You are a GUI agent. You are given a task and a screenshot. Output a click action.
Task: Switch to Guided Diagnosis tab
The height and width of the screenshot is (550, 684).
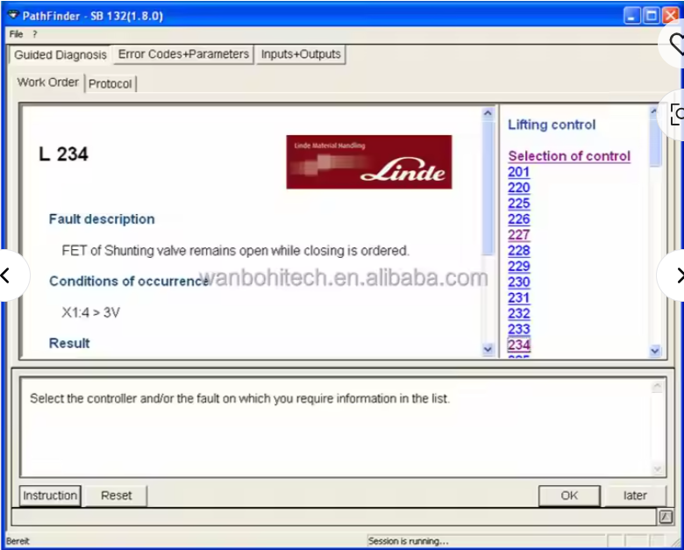[61, 55]
